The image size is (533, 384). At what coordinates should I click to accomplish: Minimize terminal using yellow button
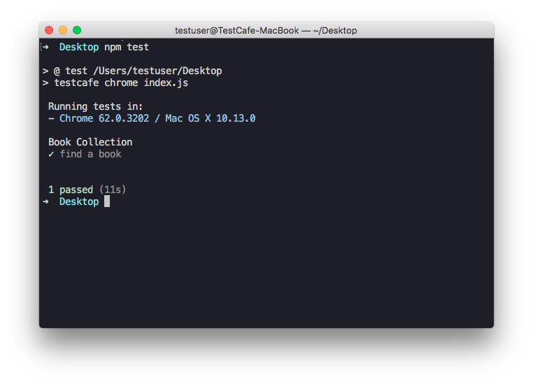[x=63, y=30]
